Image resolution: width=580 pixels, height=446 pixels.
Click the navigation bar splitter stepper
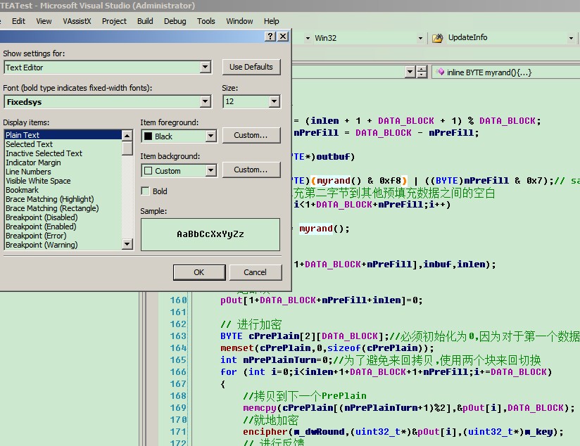pyautogui.click(x=422, y=72)
